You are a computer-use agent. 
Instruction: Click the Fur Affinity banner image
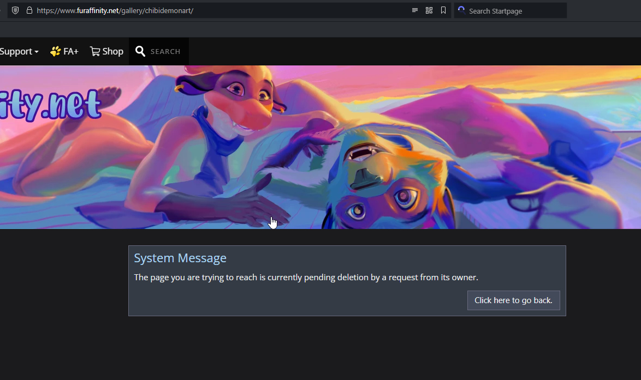pyautogui.click(x=382, y=147)
